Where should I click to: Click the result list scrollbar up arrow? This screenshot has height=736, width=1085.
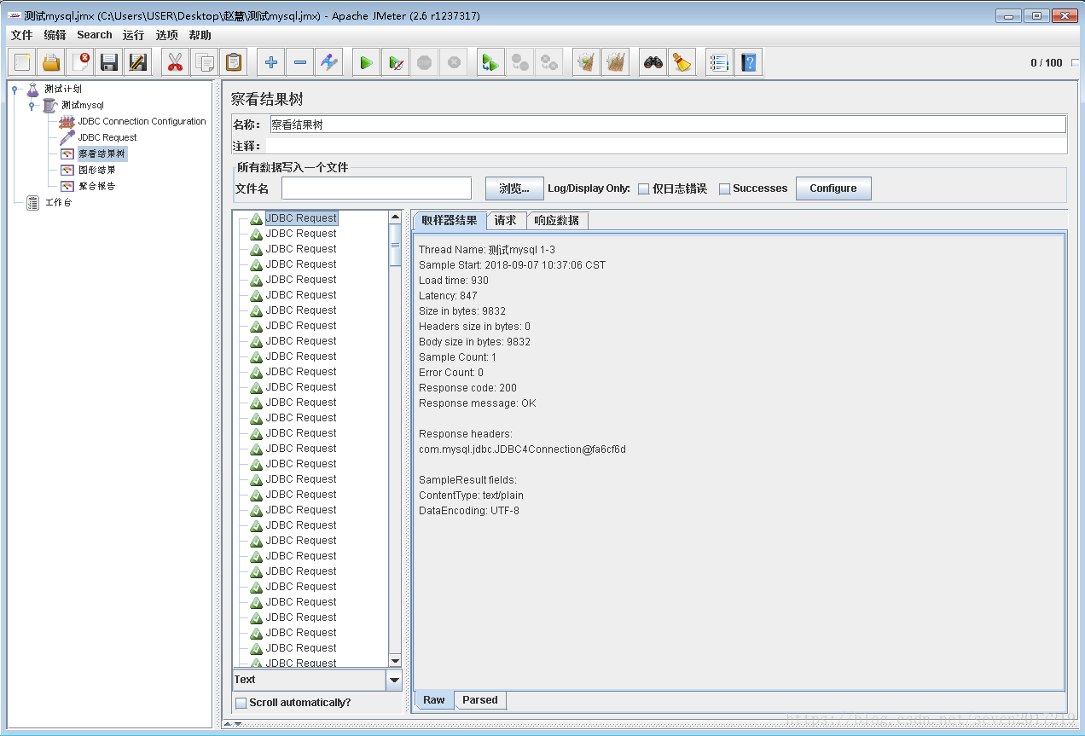pos(395,217)
